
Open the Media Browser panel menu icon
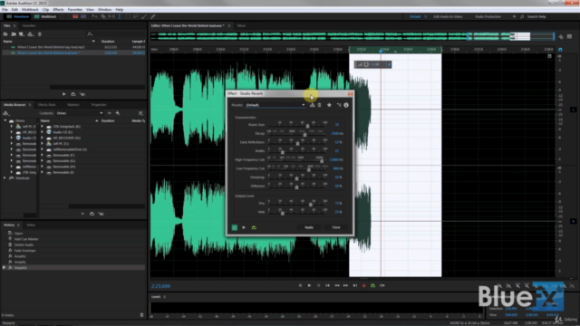30,105
